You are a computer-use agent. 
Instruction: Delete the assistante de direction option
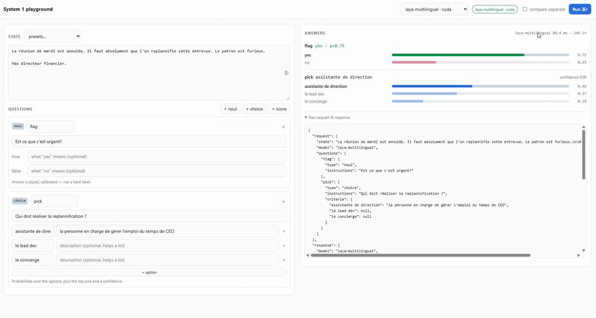click(284, 231)
